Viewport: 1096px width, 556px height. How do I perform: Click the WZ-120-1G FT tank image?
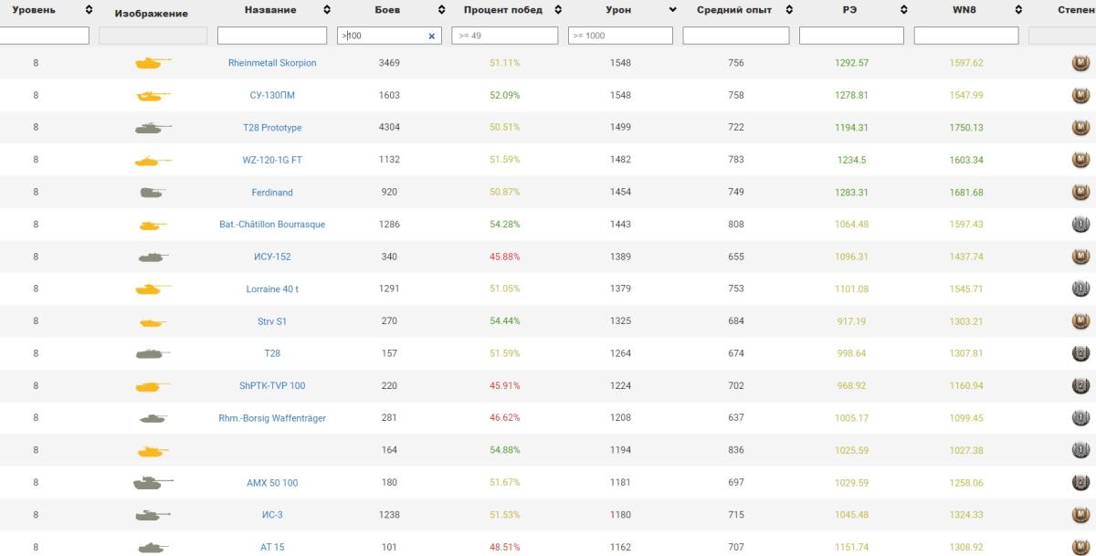153,161
